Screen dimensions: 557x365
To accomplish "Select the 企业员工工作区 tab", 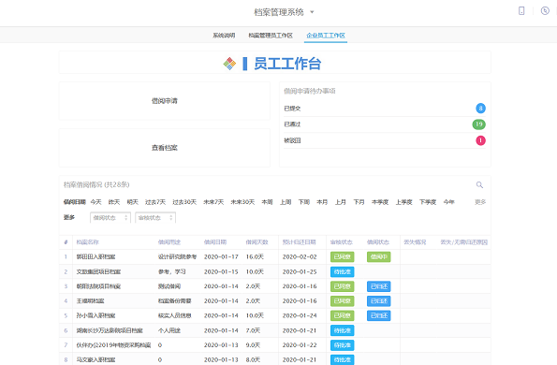I will pos(326,36).
